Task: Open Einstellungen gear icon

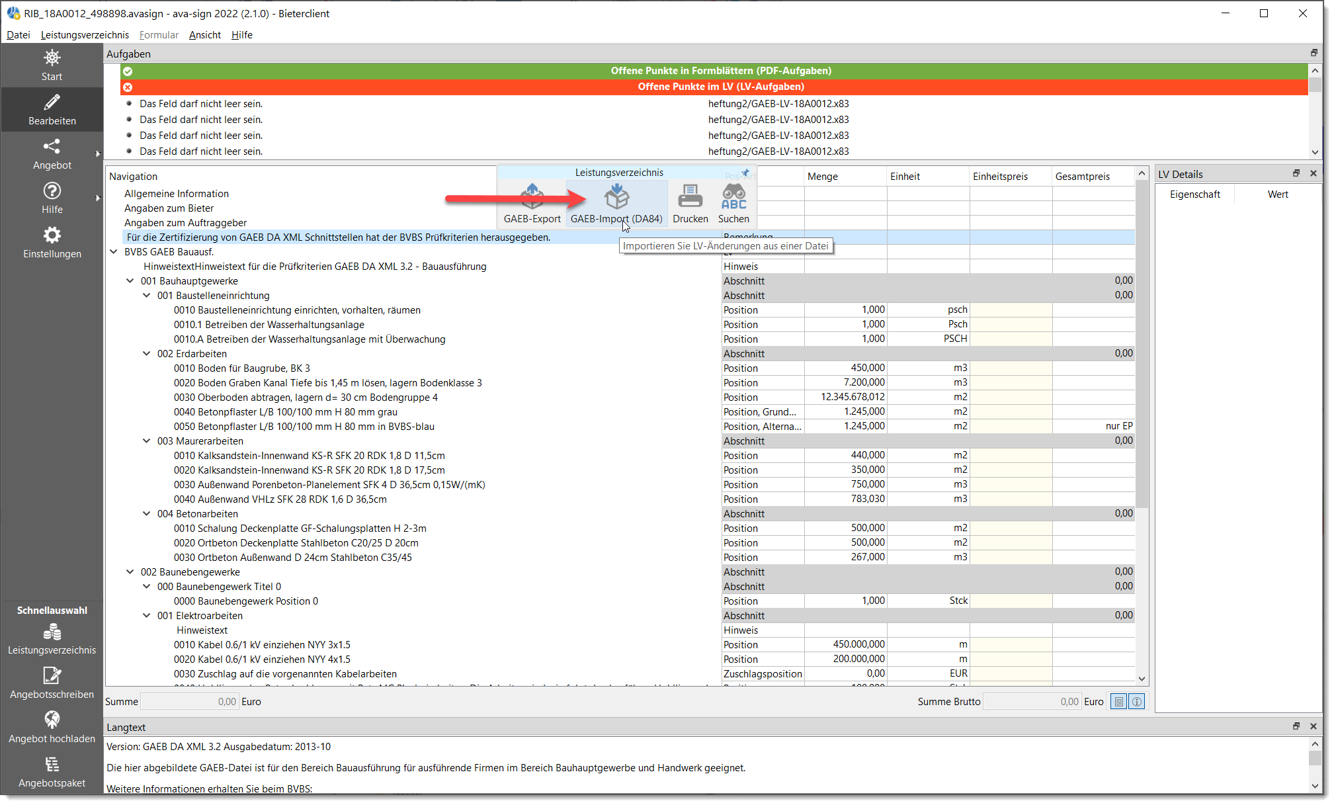Action: coord(52,235)
